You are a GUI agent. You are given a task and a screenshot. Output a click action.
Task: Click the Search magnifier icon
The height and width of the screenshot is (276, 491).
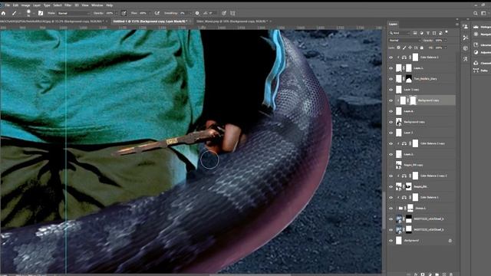[476, 13]
